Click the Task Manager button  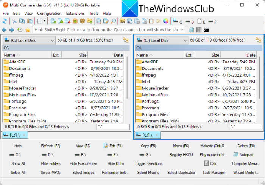(214, 173)
